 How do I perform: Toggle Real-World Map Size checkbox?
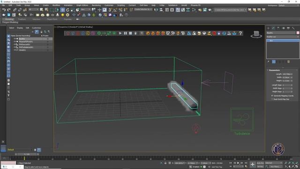coord(272,99)
